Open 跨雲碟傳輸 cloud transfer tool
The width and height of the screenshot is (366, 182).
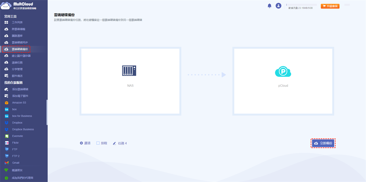click(x=18, y=29)
